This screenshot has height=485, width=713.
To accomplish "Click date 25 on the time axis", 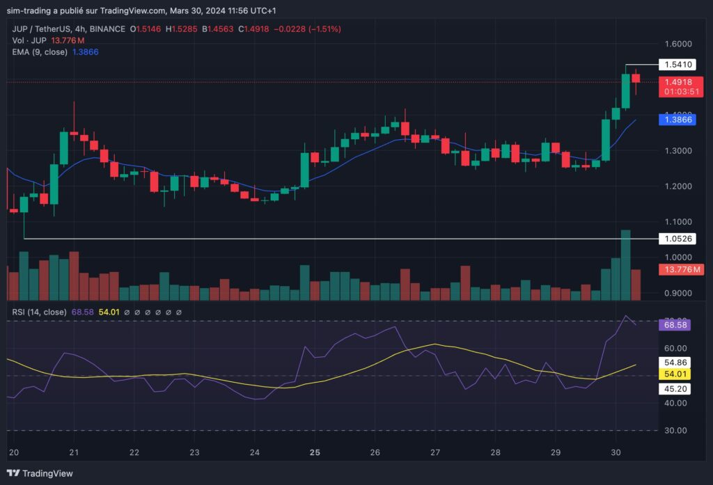I will click(315, 452).
